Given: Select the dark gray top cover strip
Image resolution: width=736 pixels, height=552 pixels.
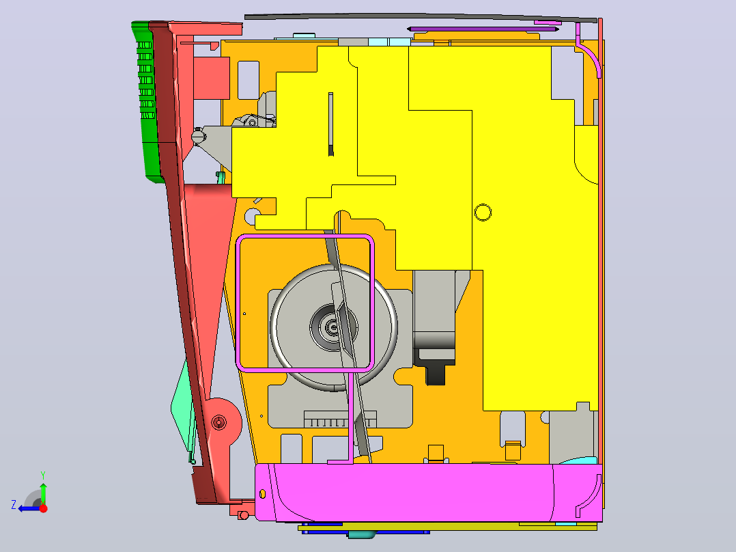Looking at the screenshot, I should pyautogui.click(x=421, y=17).
